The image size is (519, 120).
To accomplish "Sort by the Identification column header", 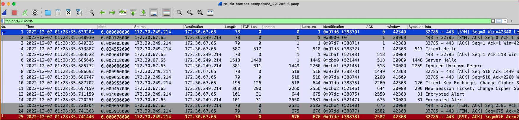I will (x=343, y=27).
